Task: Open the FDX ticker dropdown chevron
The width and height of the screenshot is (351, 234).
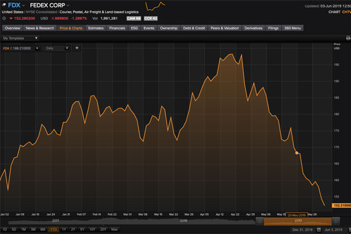Action: click(23, 6)
